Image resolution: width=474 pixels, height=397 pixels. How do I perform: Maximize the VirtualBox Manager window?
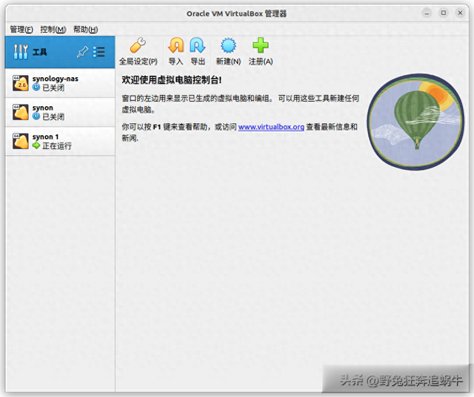pyautogui.click(x=444, y=13)
